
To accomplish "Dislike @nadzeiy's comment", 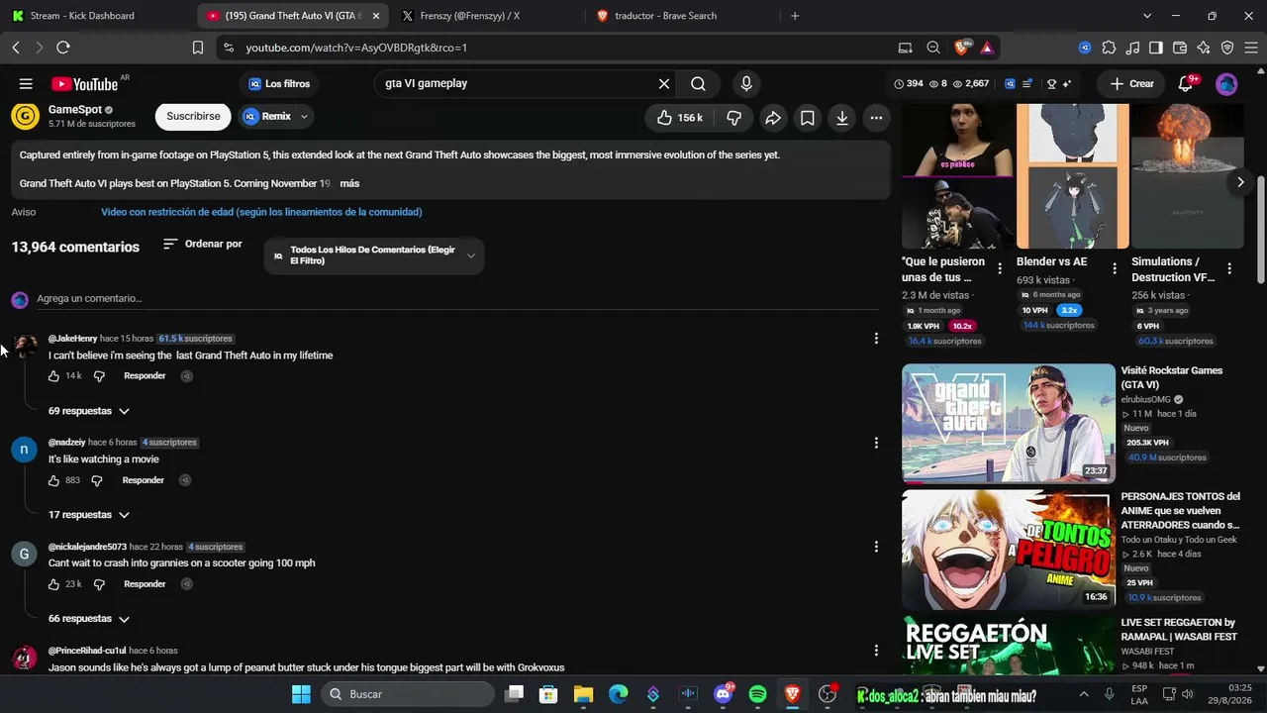I will 97,480.
